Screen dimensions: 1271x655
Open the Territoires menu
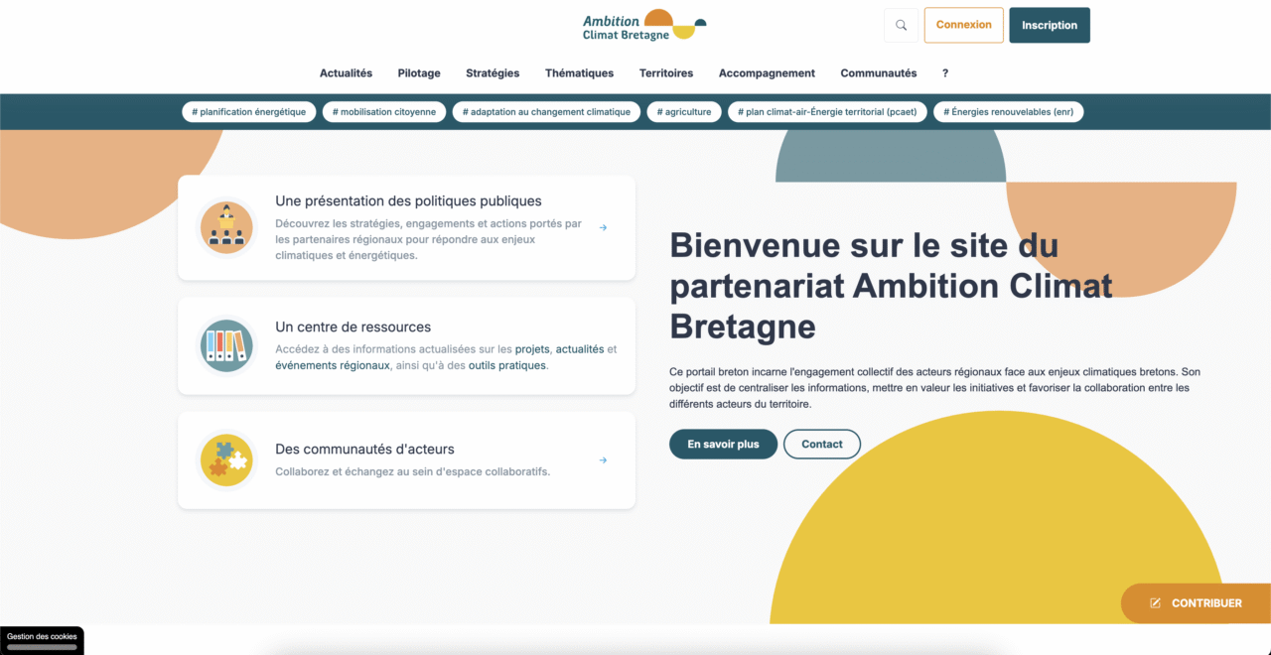tap(666, 73)
